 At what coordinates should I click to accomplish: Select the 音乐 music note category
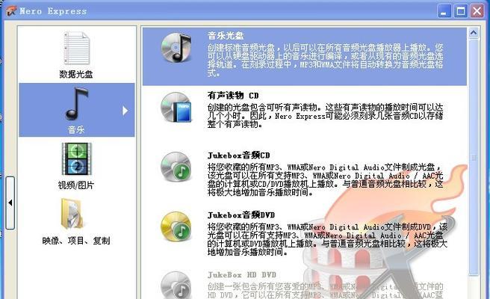pyautogui.click(x=76, y=110)
